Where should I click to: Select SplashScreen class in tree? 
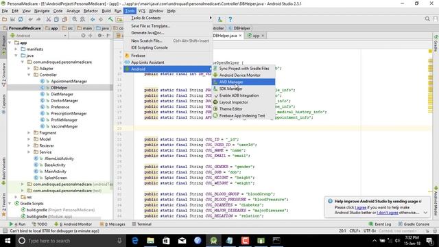[56, 178]
